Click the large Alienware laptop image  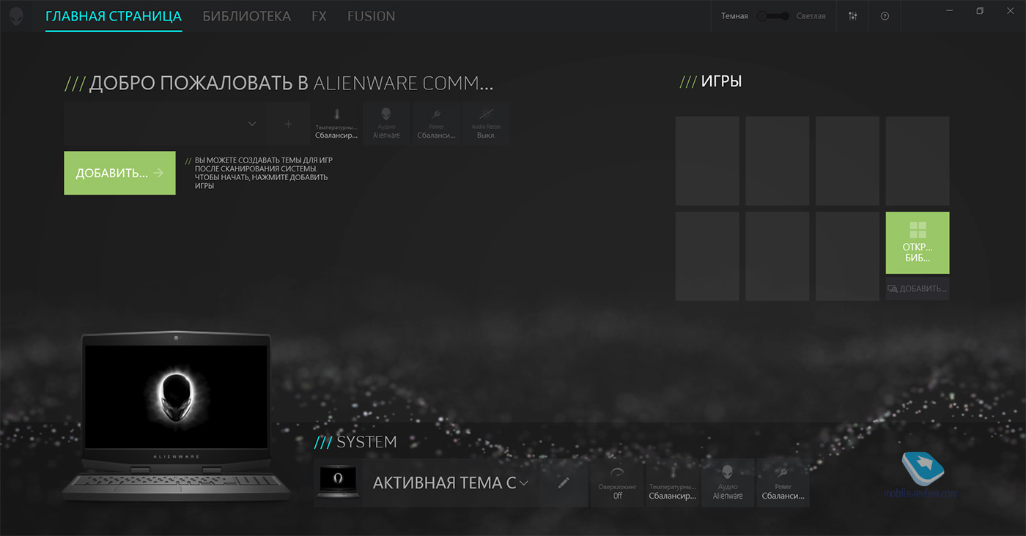coord(175,417)
